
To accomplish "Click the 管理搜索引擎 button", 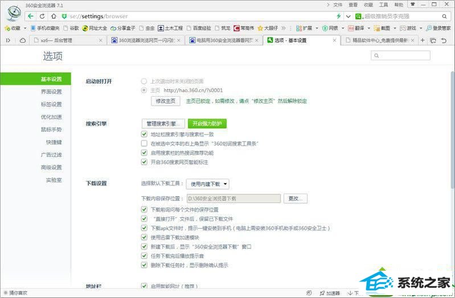I will 163,124.
